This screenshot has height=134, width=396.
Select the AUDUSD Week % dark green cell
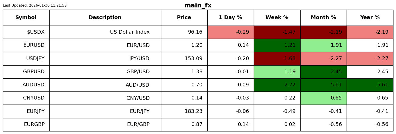click(277, 85)
